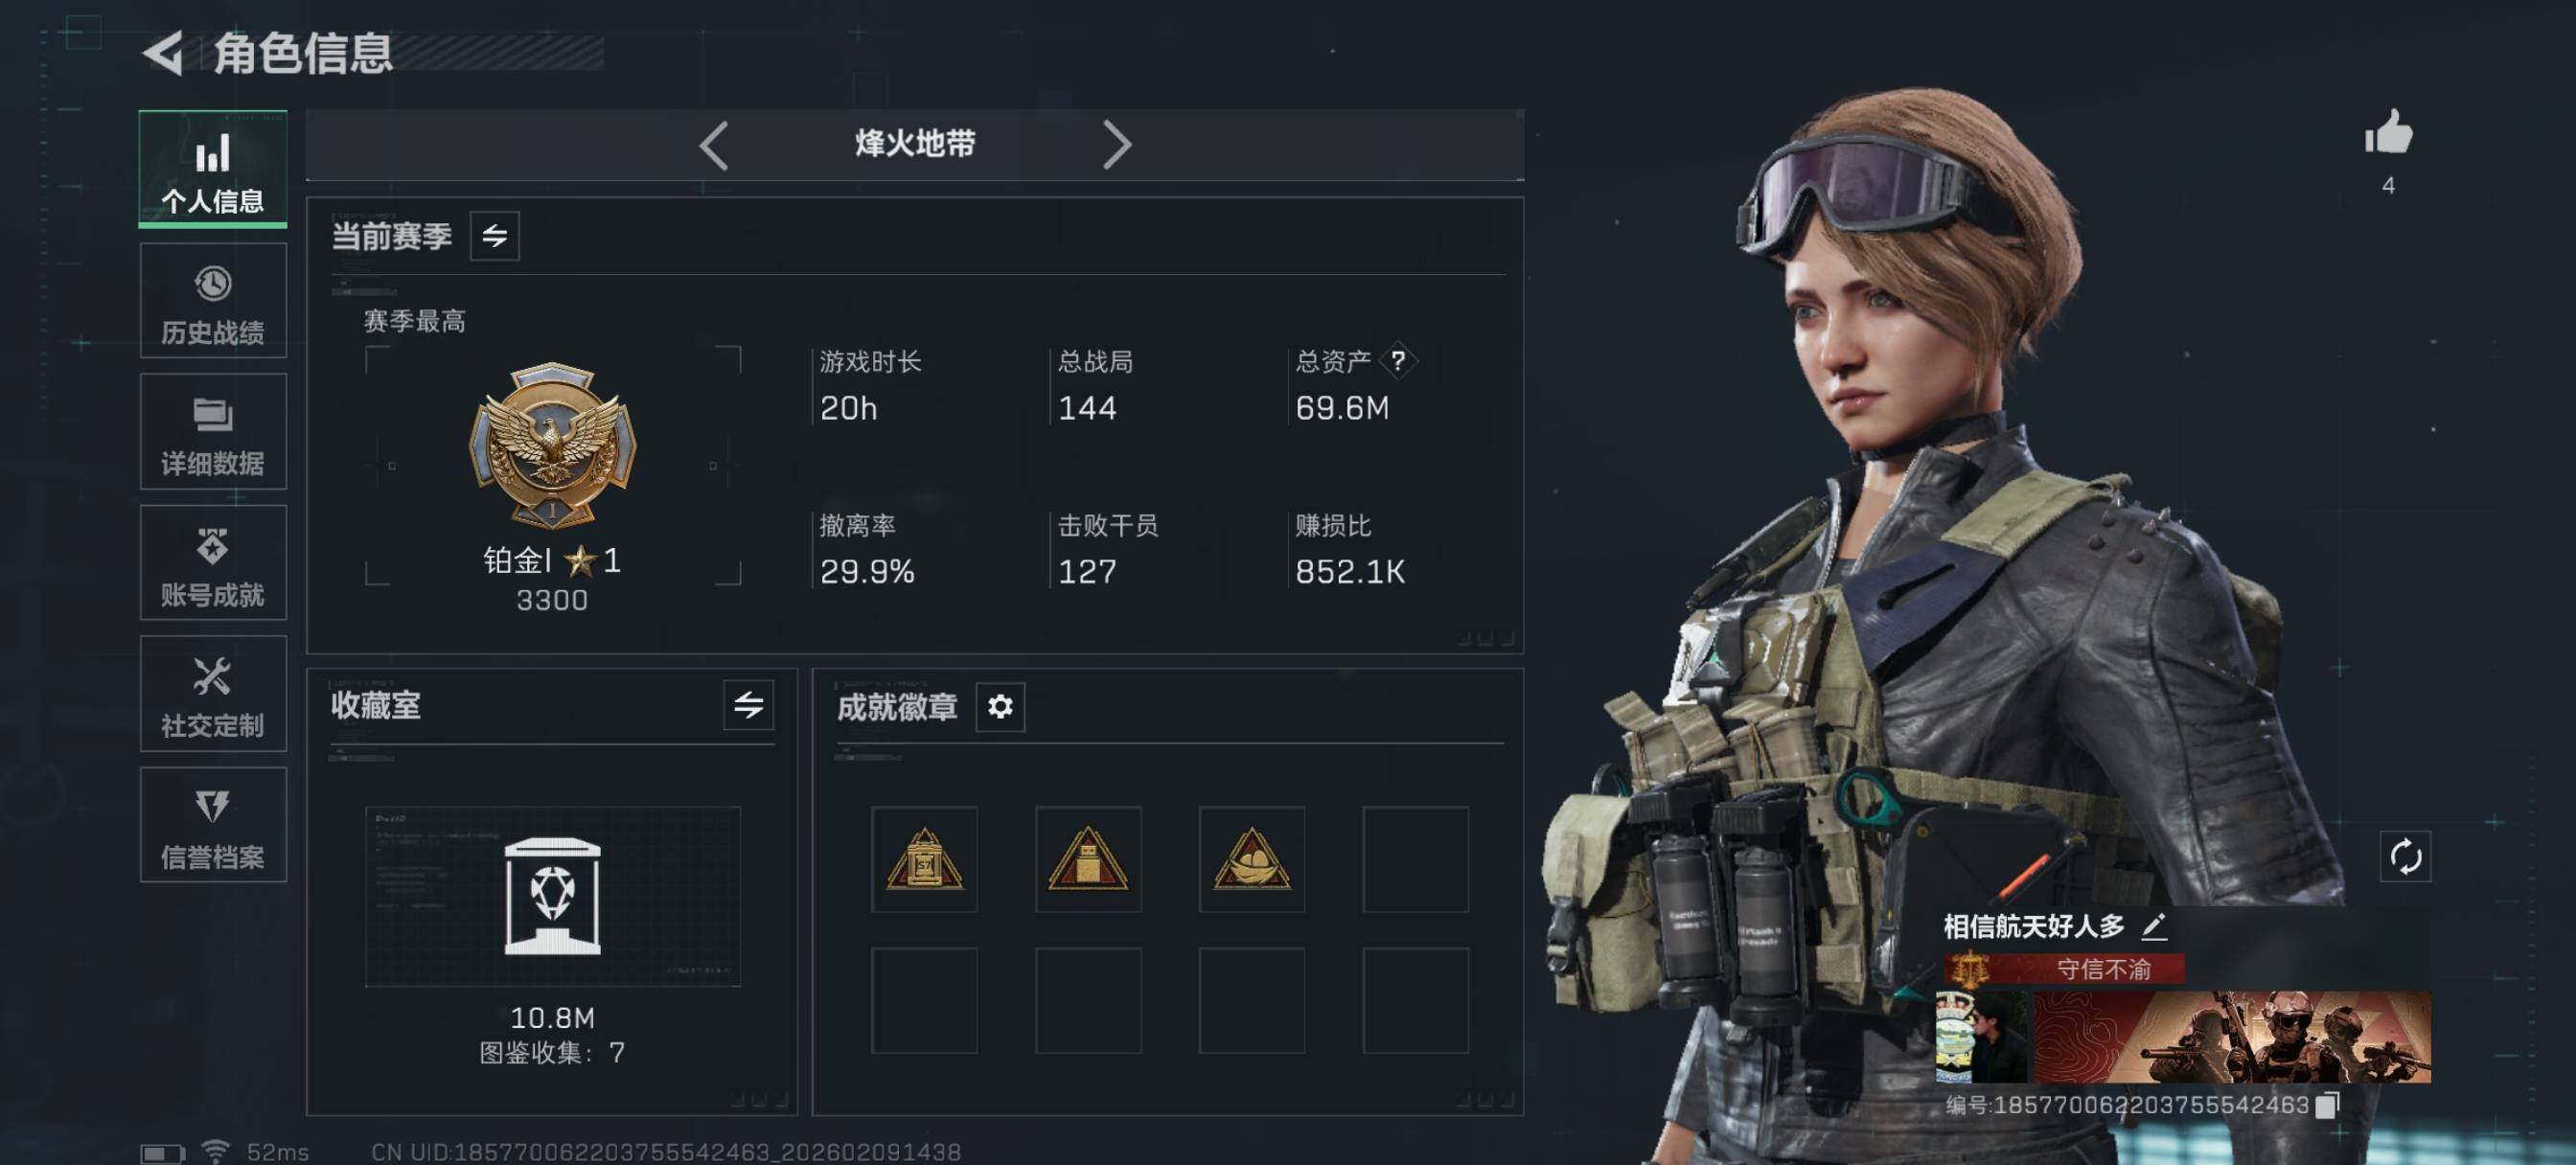Copy the player ID number with the copy icon

2327,1104
